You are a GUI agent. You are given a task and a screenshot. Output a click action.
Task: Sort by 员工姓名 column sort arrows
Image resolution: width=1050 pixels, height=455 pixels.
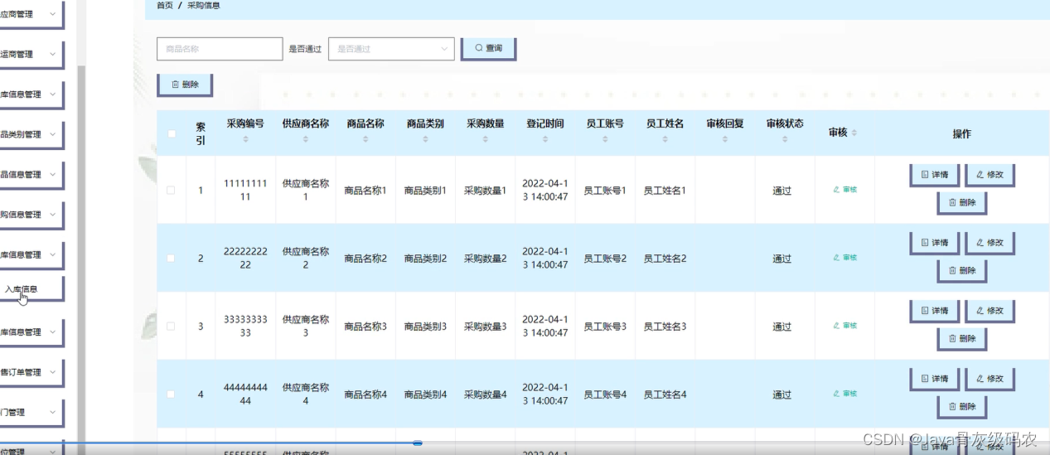point(665,139)
